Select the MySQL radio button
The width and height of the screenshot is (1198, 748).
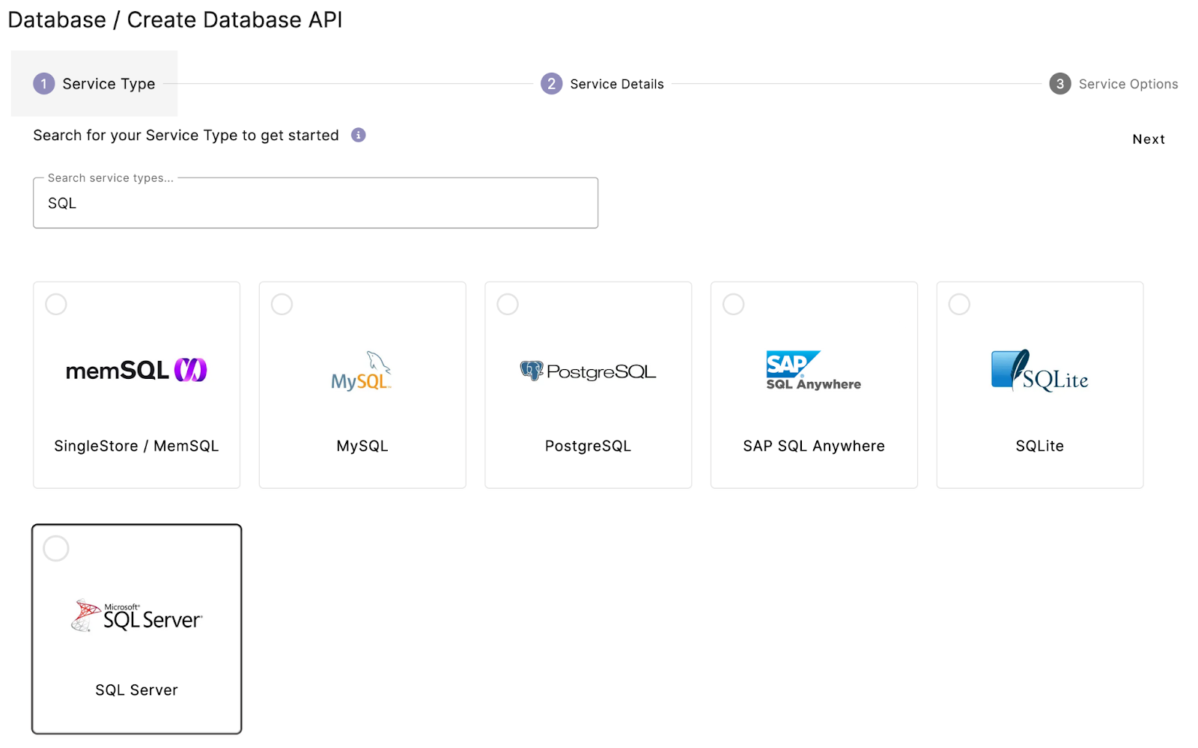tap(282, 304)
